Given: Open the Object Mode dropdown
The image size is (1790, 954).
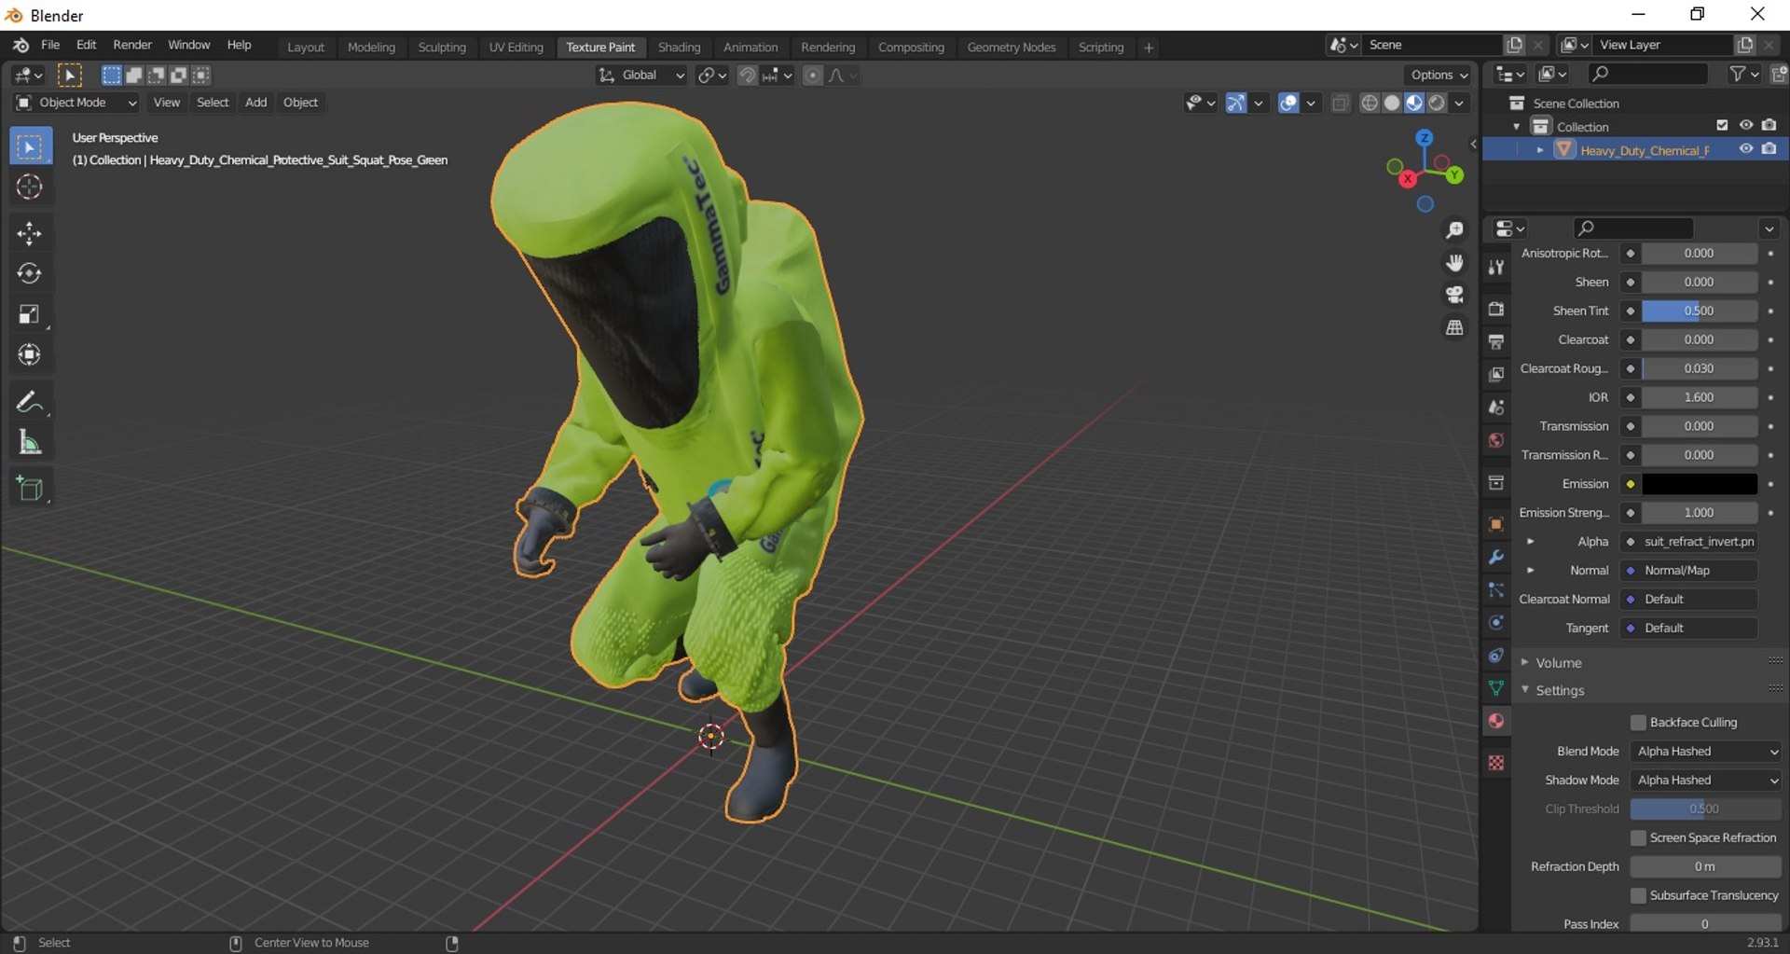Looking at the screenshot, I should tap(76, 103).
